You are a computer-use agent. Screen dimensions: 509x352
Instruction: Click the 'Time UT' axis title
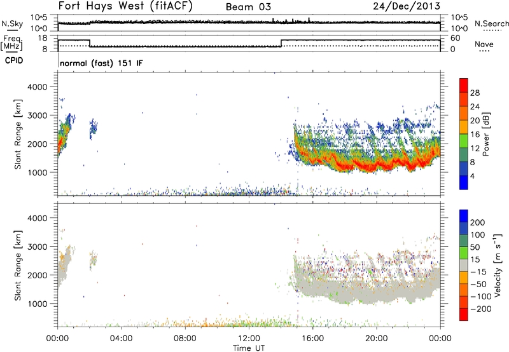click(249, 348)
